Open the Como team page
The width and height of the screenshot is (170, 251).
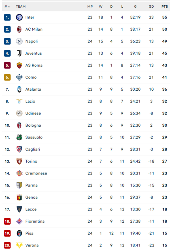31,77
